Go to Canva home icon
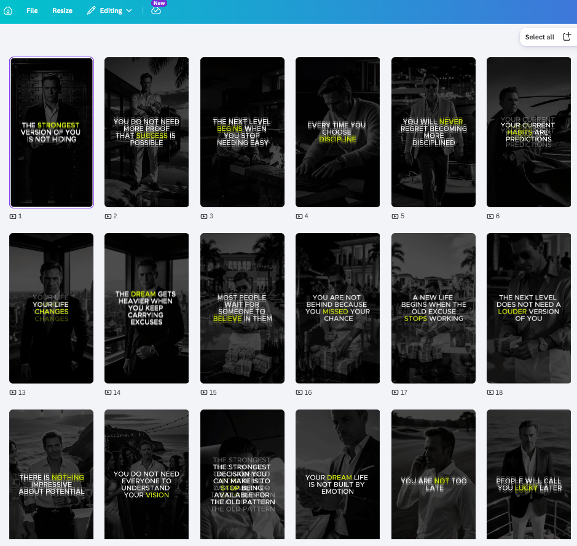Image resolution: width=577 pixels, height=546 pixels. (8, 10)
